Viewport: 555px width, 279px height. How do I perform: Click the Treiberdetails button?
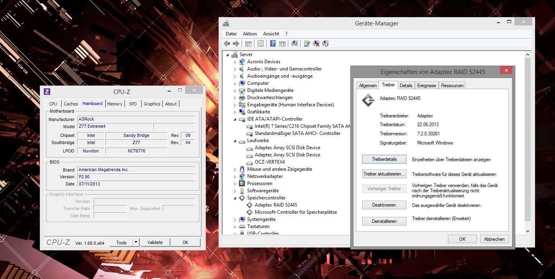384,159
